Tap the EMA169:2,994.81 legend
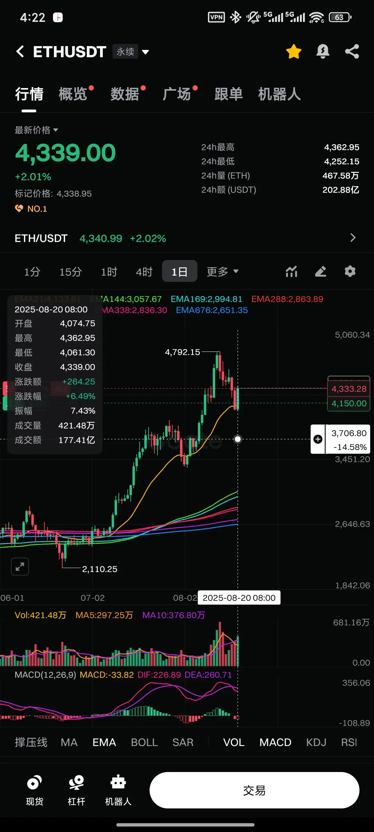This screenshot has width=374, height=832. pos(206,299)
